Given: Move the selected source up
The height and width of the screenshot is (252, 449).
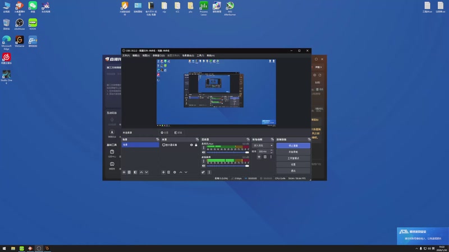Looking at the screenshot, I should 181,172.
